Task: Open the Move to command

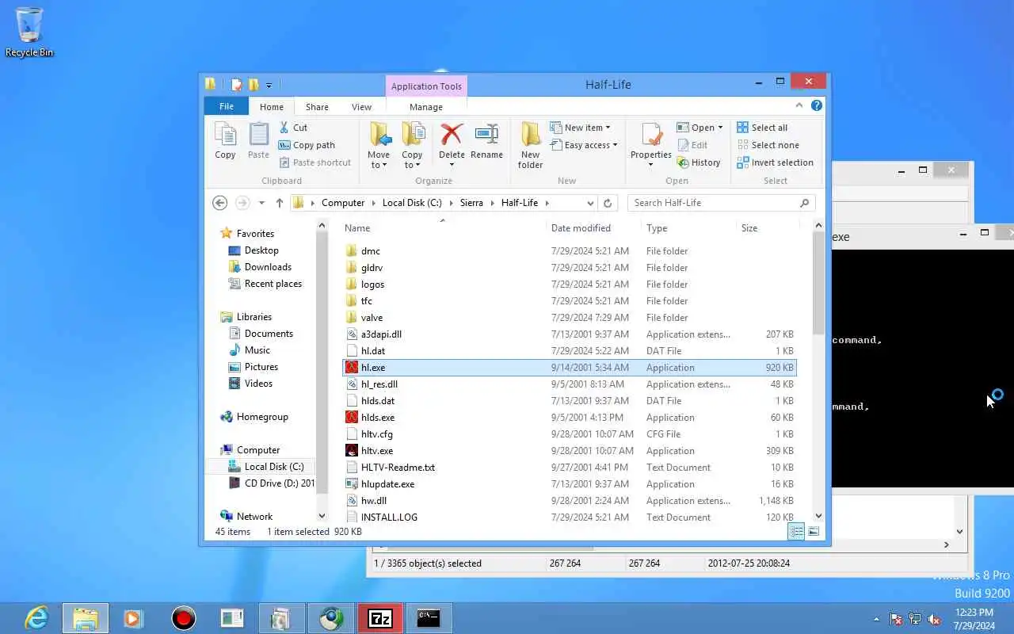Action: [379, 145]
